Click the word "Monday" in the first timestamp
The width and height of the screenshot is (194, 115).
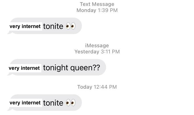click(86, 10)
